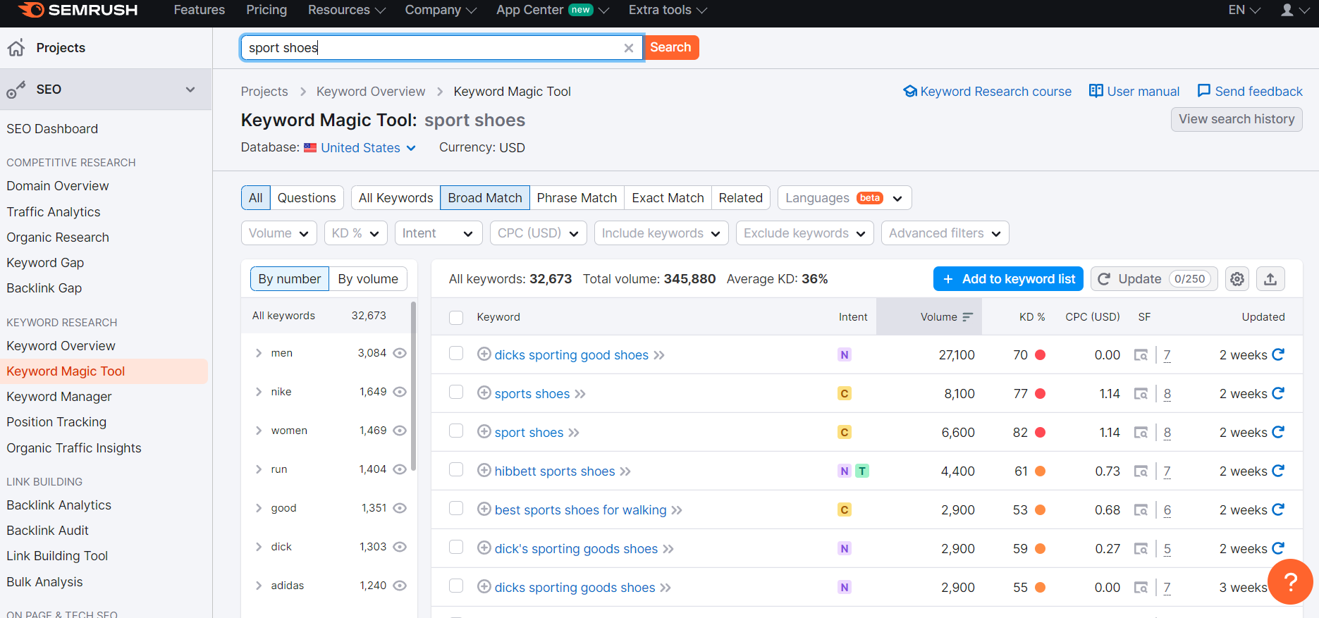Viewport: 1319px width, 618px height.
Task: Click the export upload icon
Action: [1270, 279]
